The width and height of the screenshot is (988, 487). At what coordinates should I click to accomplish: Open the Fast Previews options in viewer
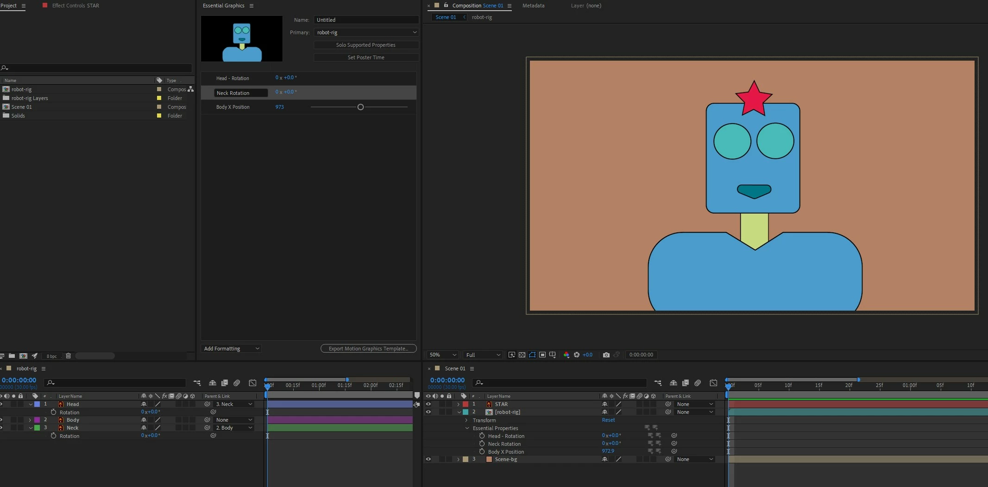tap(512, 355)
